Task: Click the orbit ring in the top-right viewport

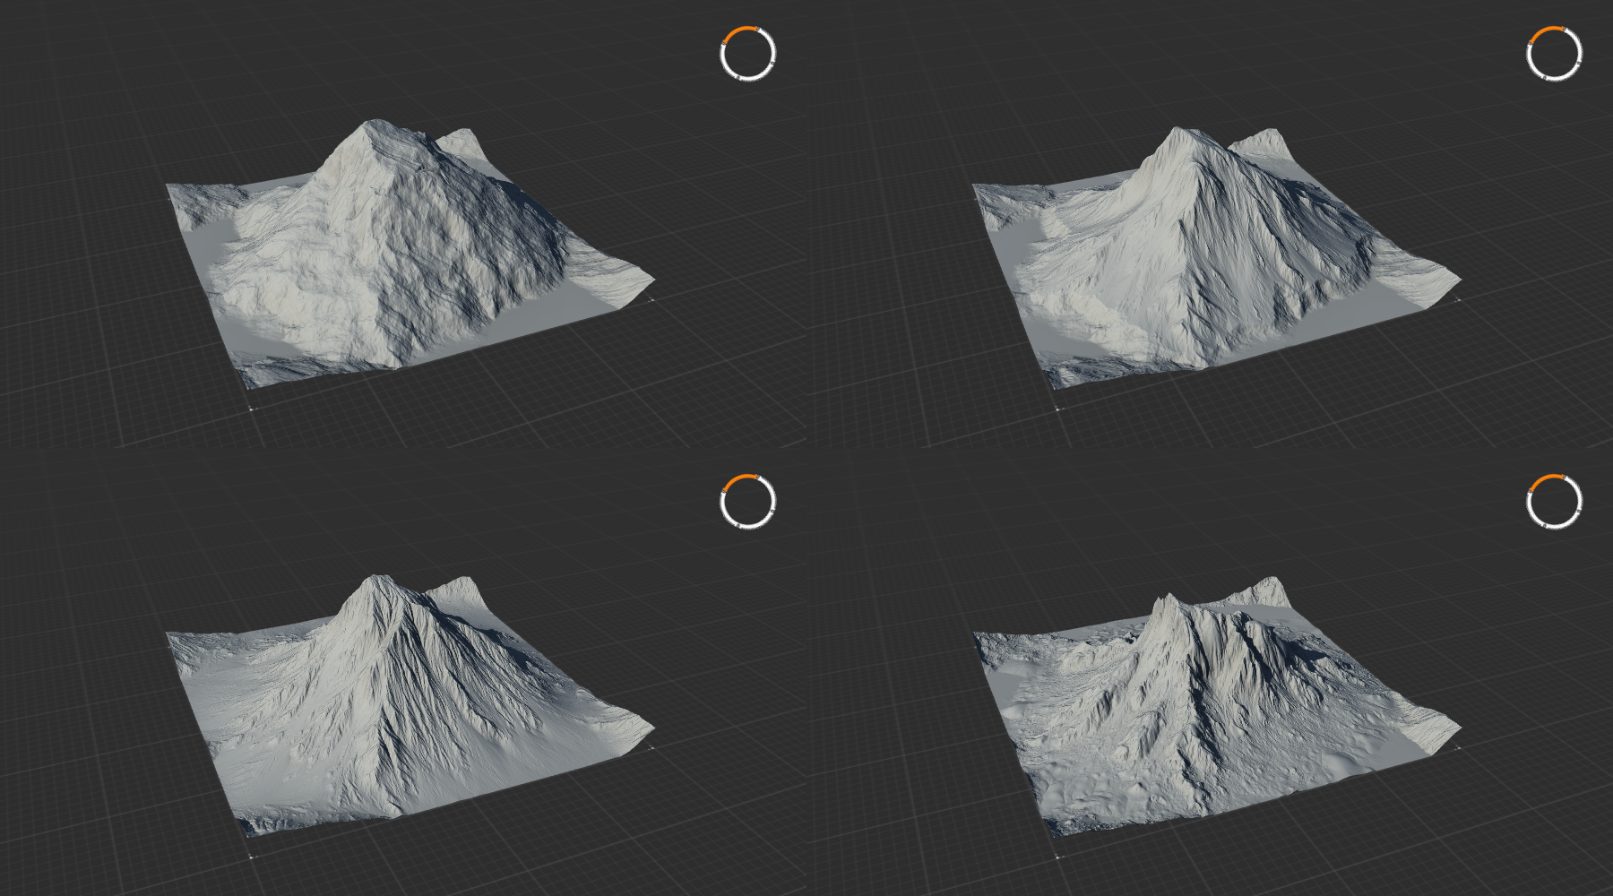Action: pyautogui.click(x=1554, y=54)
